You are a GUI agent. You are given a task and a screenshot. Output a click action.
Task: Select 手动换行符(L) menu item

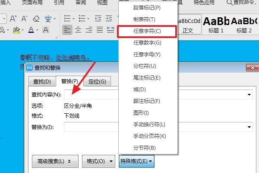[148, 125]
